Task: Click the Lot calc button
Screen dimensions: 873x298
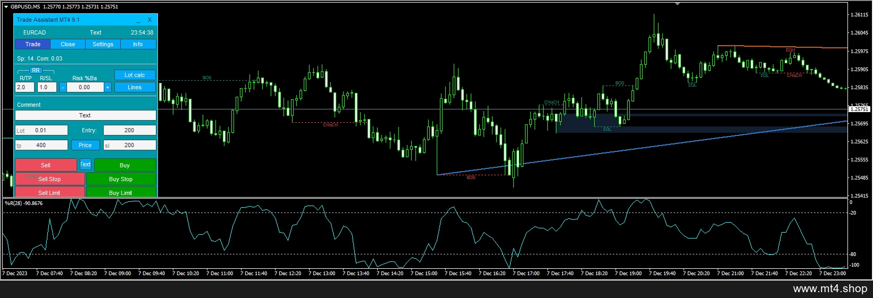Action: coord(135,75)
